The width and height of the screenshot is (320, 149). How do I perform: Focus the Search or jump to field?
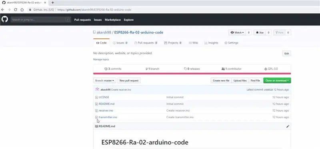[x=41, y=20]
